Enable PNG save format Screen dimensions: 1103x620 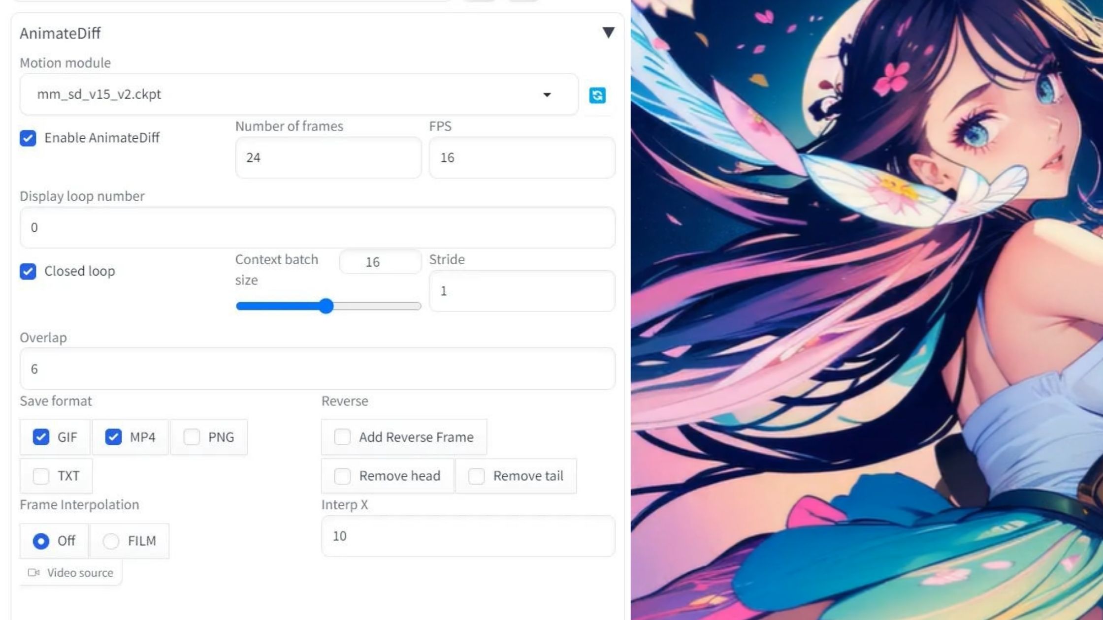click(x=192, y=437)
